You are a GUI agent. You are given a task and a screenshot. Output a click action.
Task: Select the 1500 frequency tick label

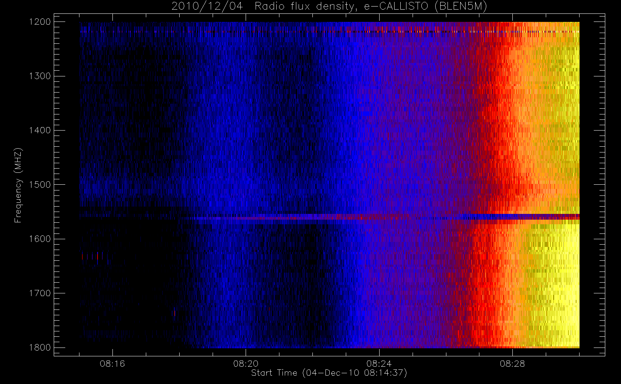pos(40,184)
